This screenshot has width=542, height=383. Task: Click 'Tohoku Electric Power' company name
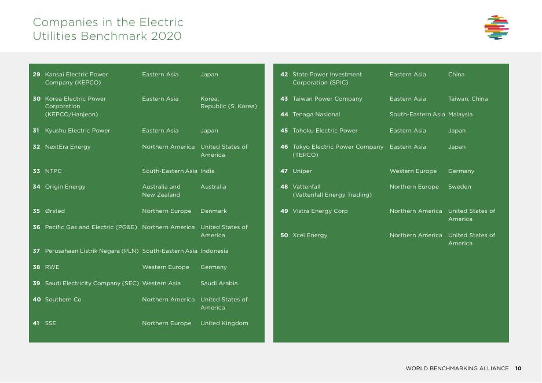[325, 131]
